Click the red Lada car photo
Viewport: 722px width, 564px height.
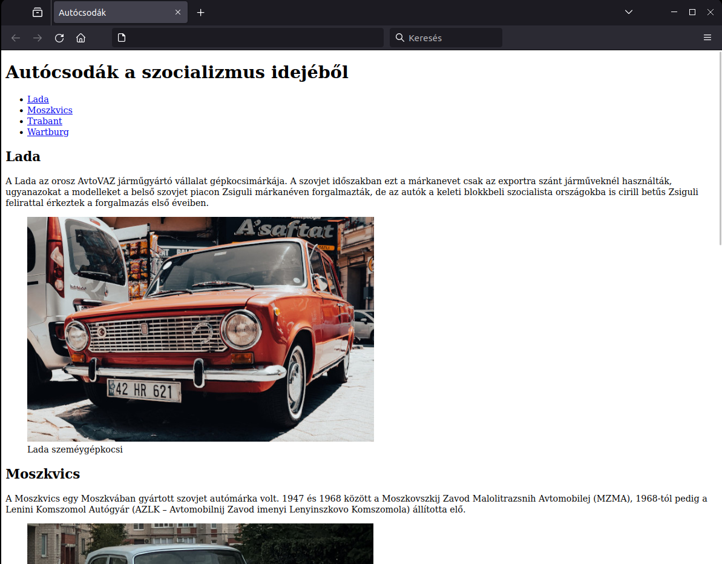(x=200, y=329)
